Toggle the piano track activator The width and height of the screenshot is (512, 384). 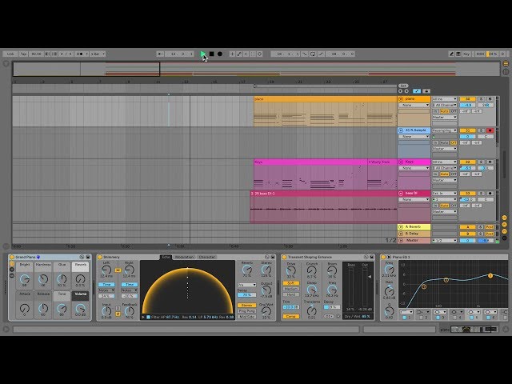point(467,98)
